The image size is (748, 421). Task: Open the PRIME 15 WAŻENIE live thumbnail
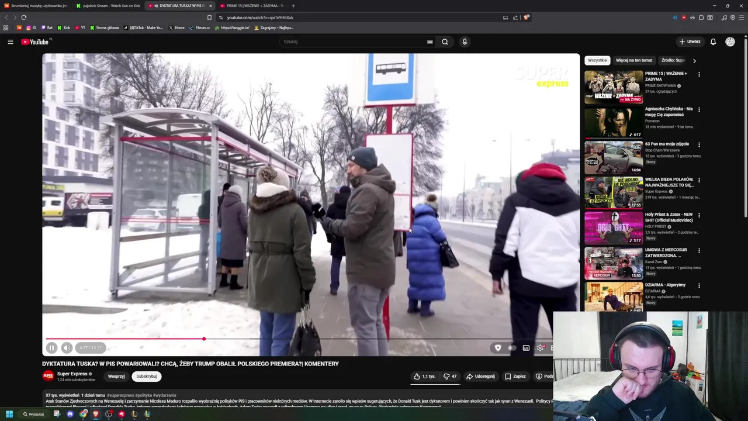click(x=614, y=87)
